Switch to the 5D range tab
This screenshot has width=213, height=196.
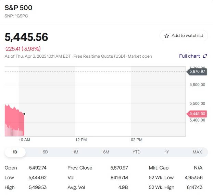coord(45,152)
